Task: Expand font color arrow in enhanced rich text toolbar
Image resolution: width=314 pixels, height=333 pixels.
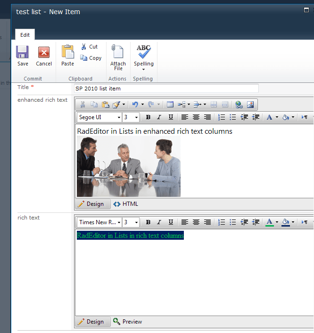Action: pos(277,117)
